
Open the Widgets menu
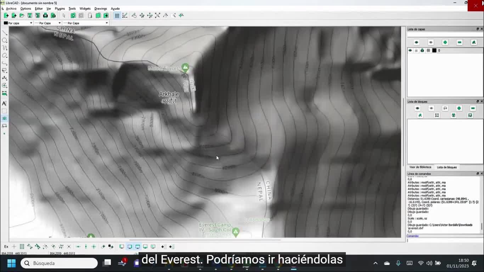[85, 8]
